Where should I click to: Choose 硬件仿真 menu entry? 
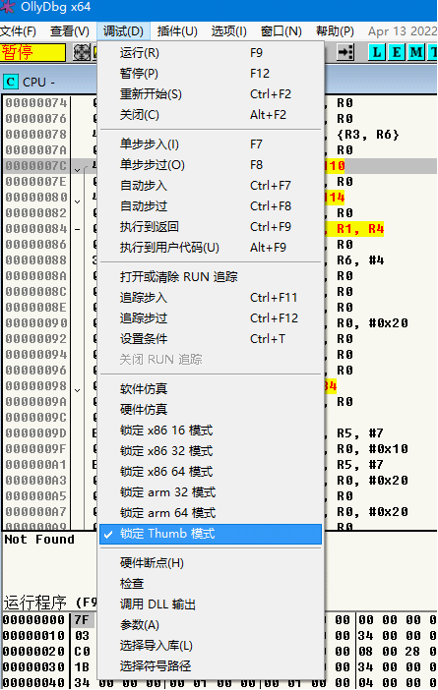click(211, 410)
